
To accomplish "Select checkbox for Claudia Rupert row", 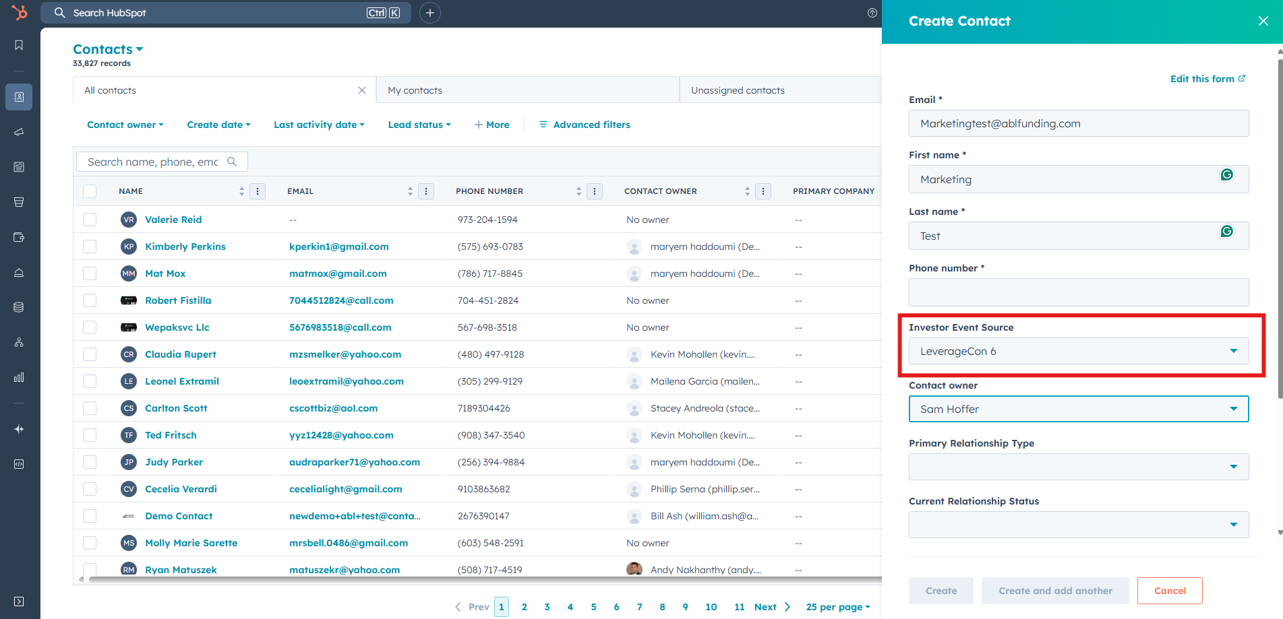I will tap(90, 354).
